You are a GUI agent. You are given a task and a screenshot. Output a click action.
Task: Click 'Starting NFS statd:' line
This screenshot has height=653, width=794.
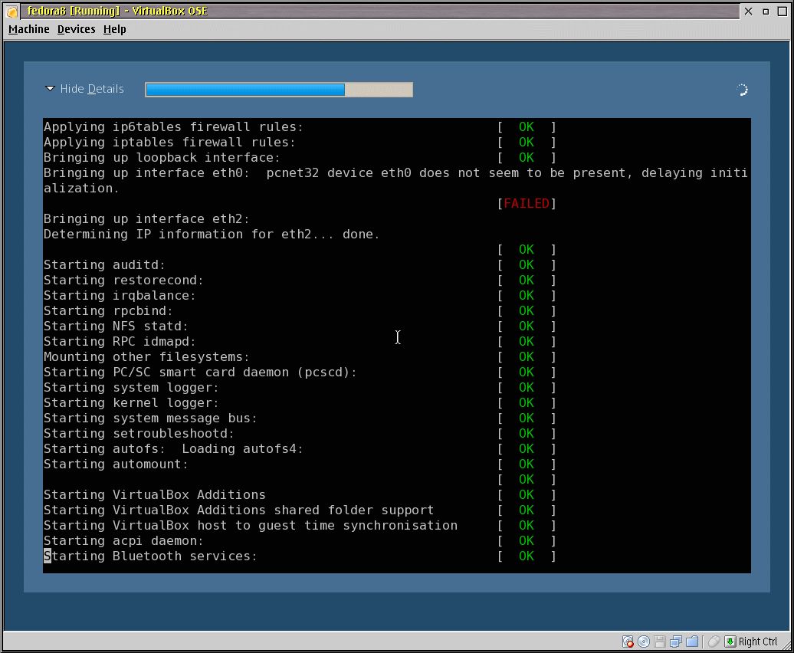point(116,326)
